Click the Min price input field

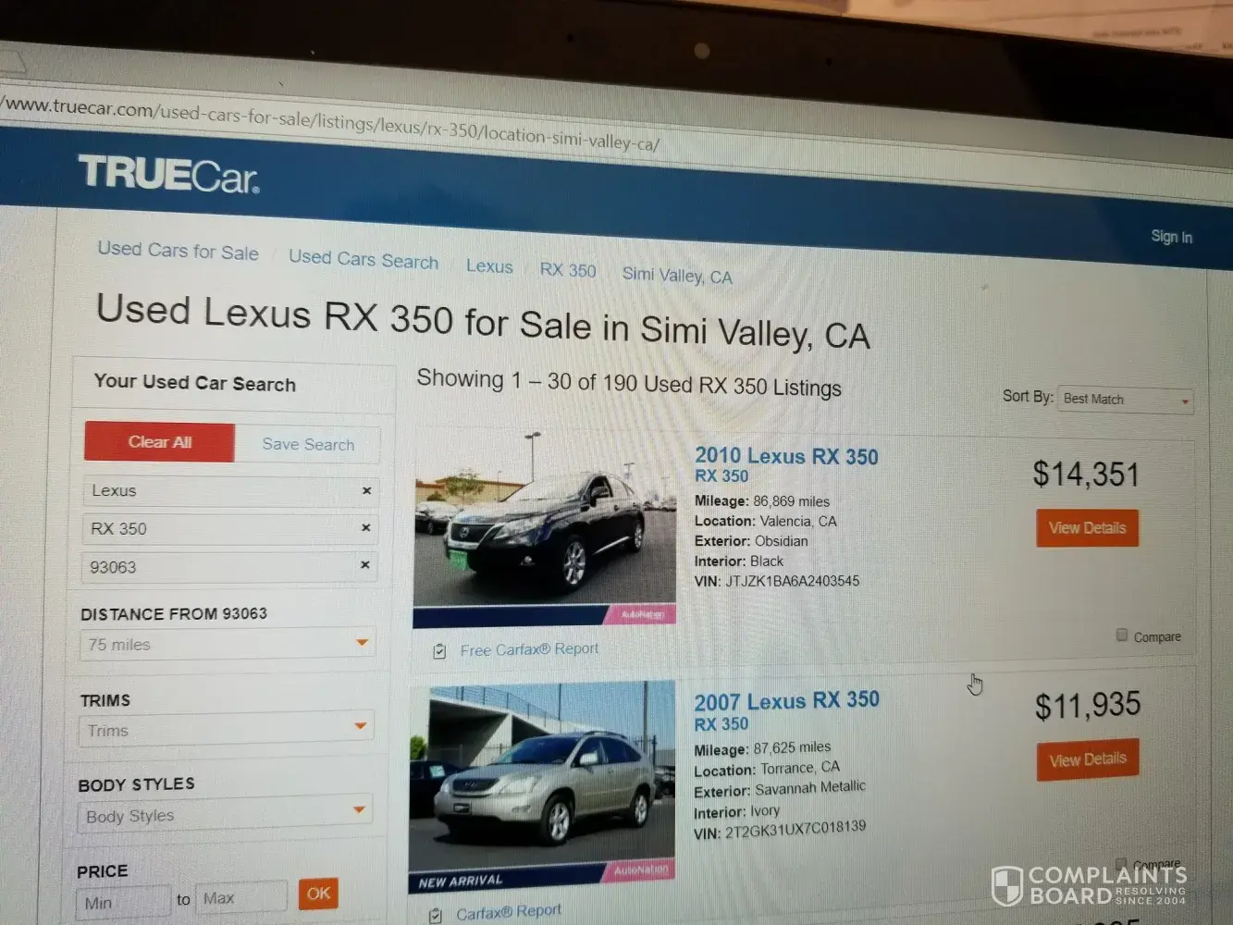point(123,903)
